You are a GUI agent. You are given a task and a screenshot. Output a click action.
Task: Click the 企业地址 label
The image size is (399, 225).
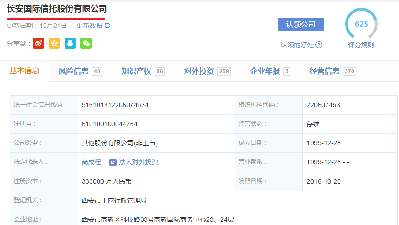coord(28,219)
